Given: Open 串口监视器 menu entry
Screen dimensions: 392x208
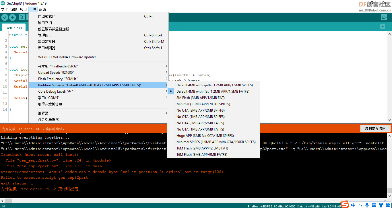Looking at the screenshot, I should tap(98, 42).
